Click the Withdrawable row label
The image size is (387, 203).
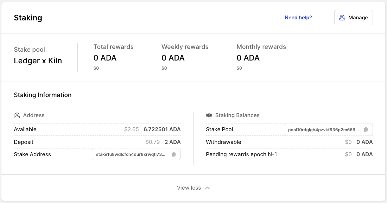[x=223, y=142]
